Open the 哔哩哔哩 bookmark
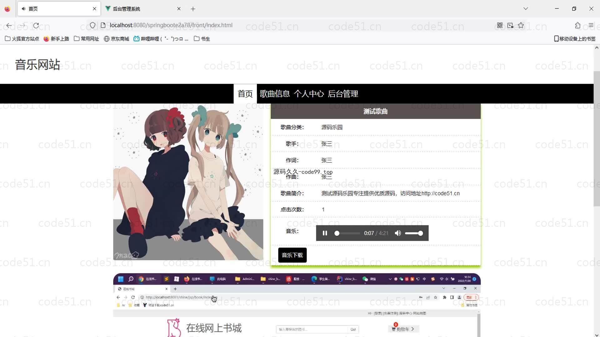600x337 pixels. 161,39
